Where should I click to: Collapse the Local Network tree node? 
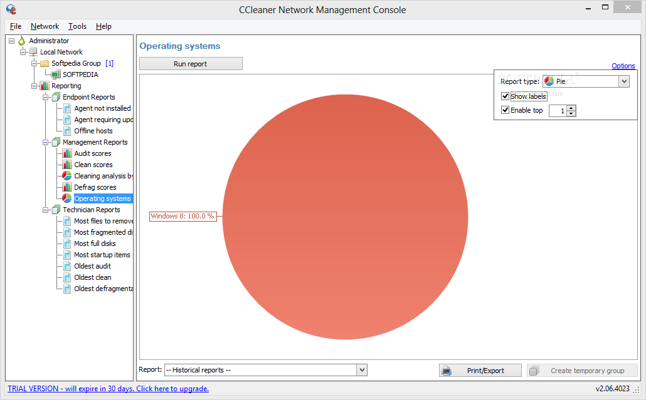[x=23, y=52]
